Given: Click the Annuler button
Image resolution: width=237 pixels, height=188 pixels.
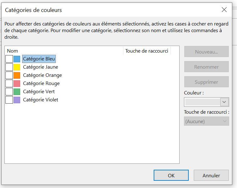Looking at the screenshot, I should point(211,175).
